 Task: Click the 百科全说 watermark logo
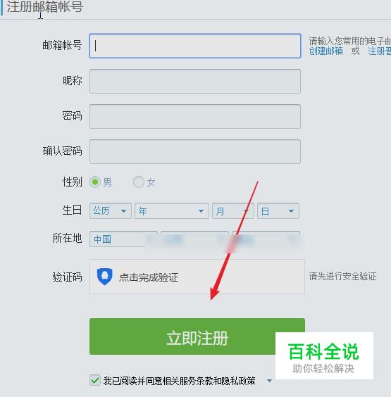click(x=324, y=355)
